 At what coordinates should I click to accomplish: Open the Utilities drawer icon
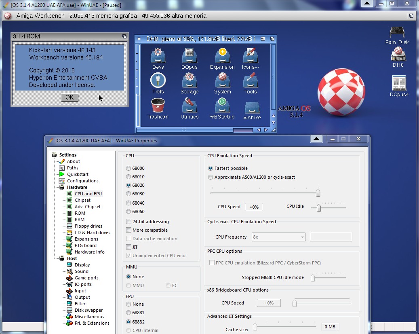tap(189, 106)
